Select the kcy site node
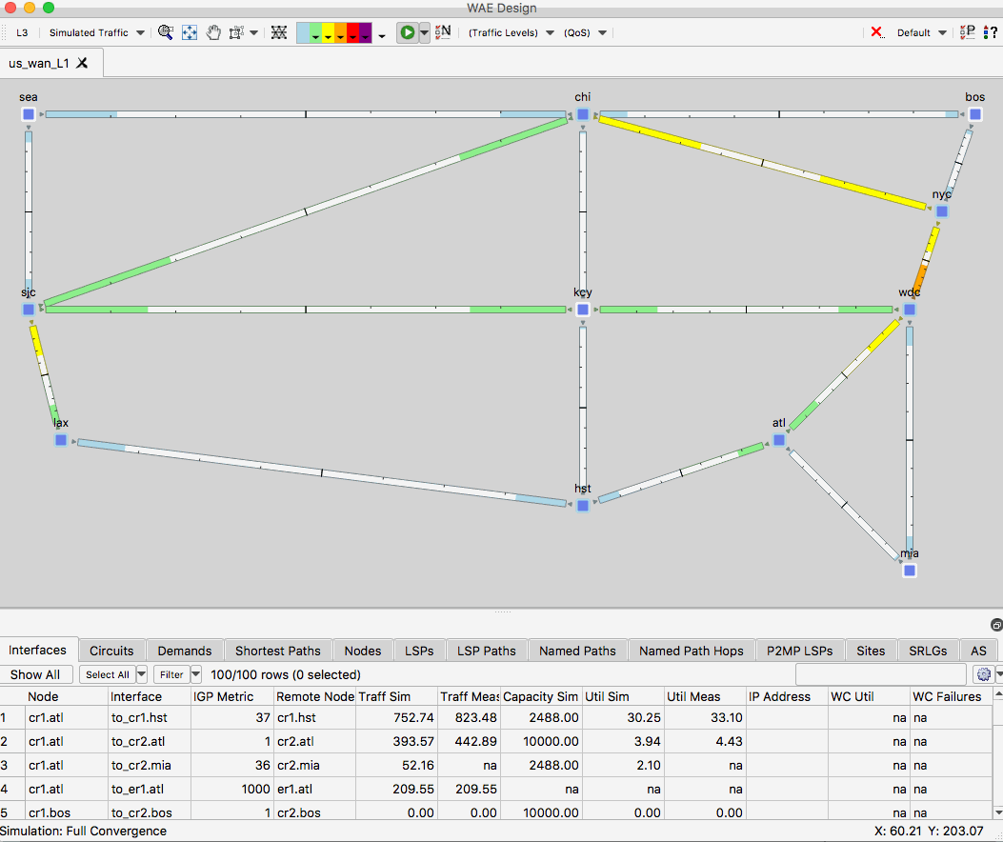1003x842 pixels. click(583, 310)
